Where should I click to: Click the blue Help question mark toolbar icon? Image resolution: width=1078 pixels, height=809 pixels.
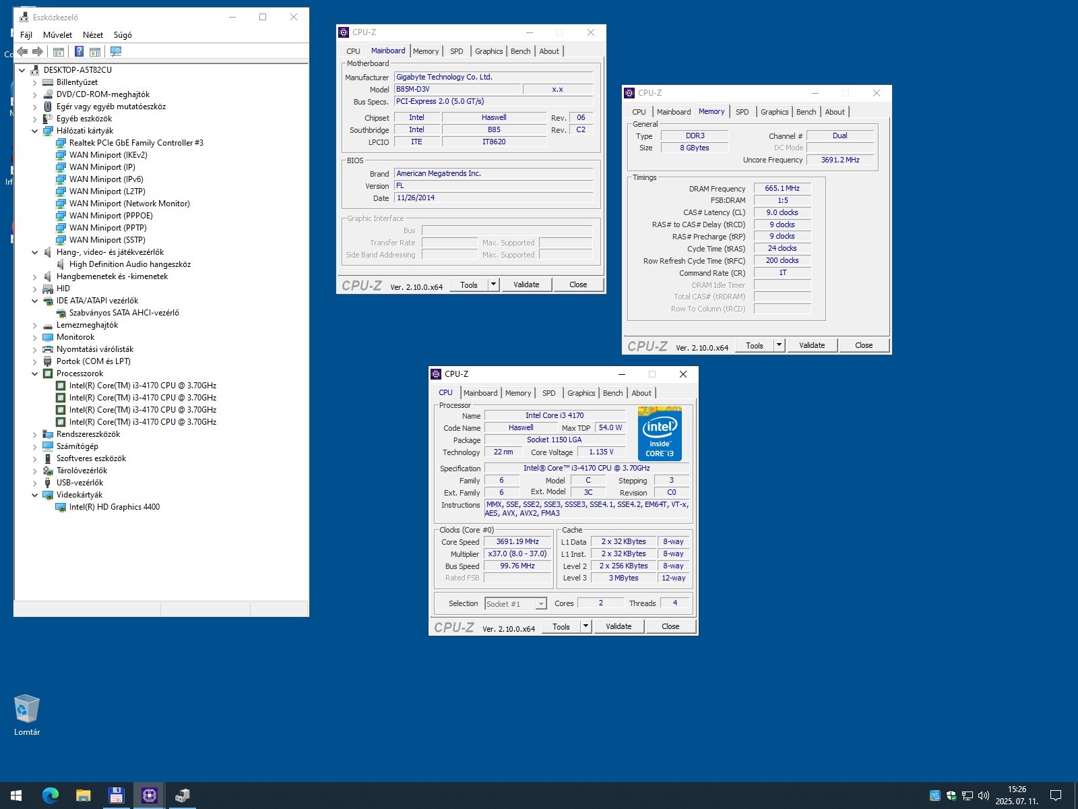(79, 52)
